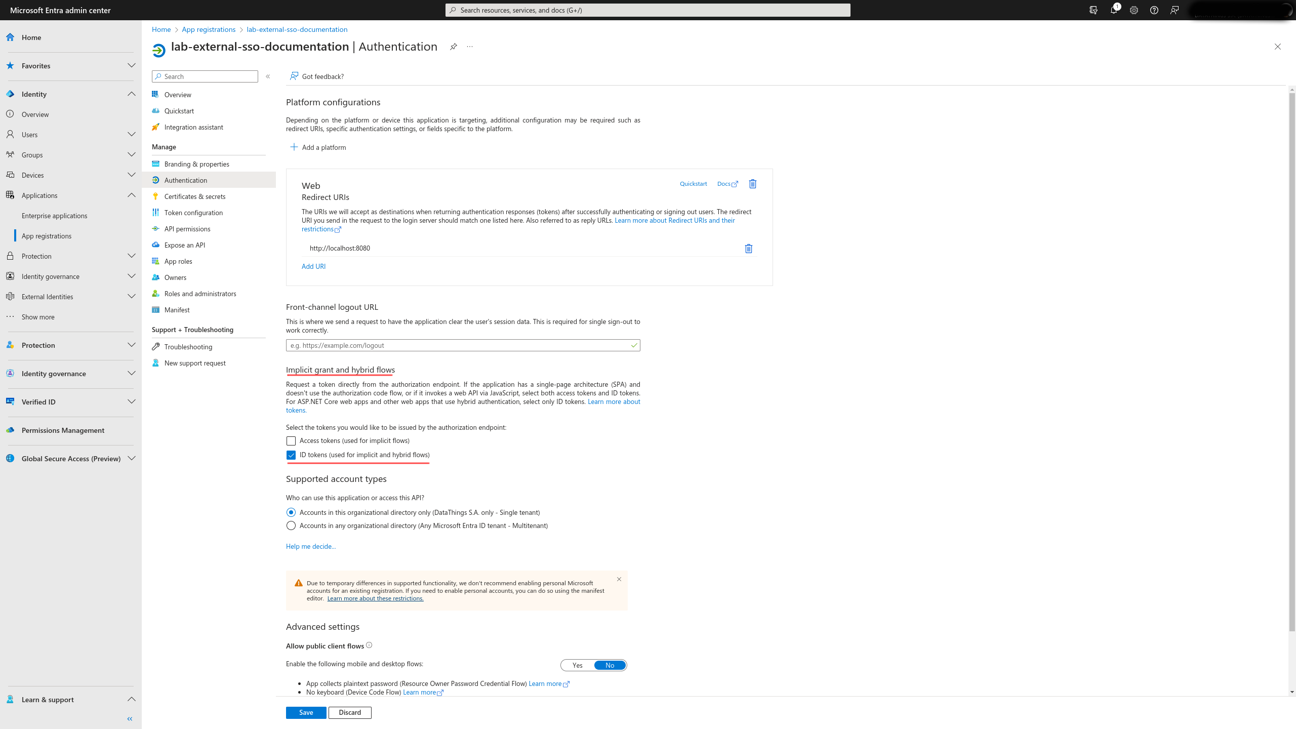This screenshot has height=729, width=1296.
Task: Open the help question mark icon
Action: click(1154, 10)
